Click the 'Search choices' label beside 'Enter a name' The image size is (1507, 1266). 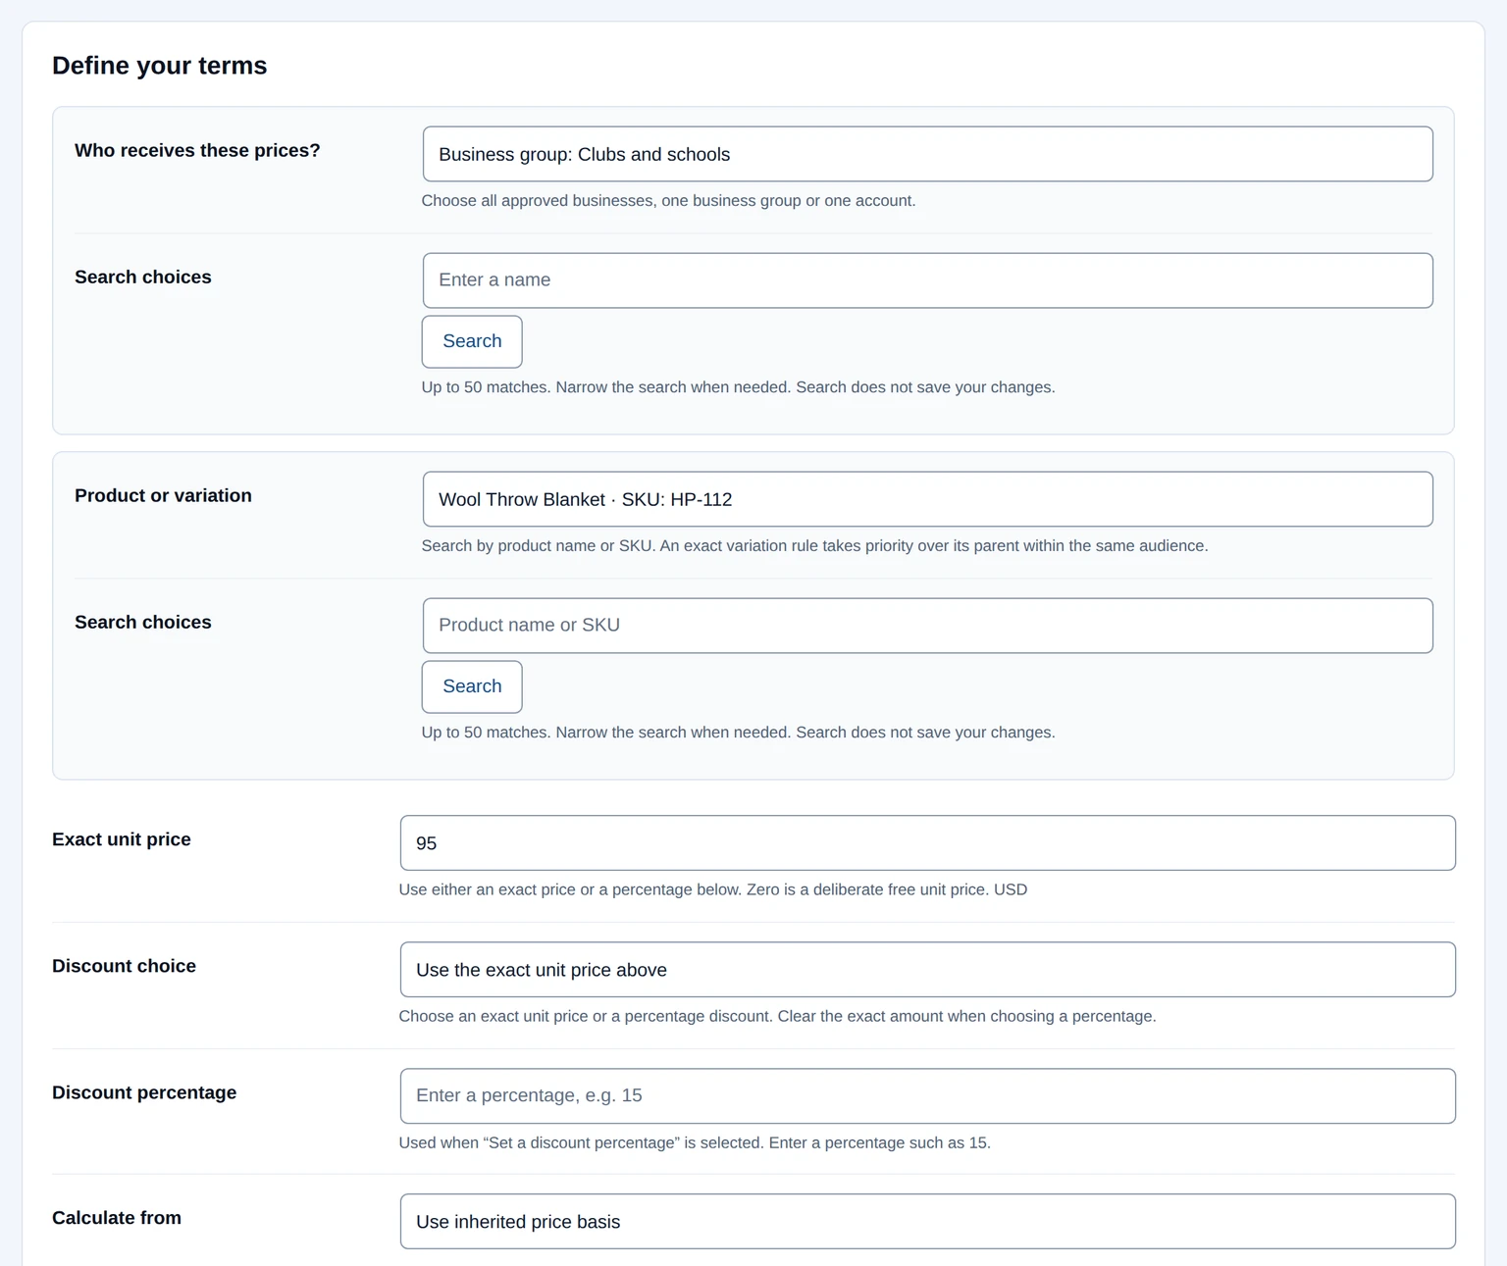point(143,277)
